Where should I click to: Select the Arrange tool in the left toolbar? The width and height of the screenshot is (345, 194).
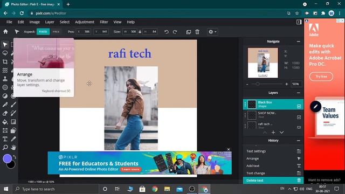click(x=5, y=45)
